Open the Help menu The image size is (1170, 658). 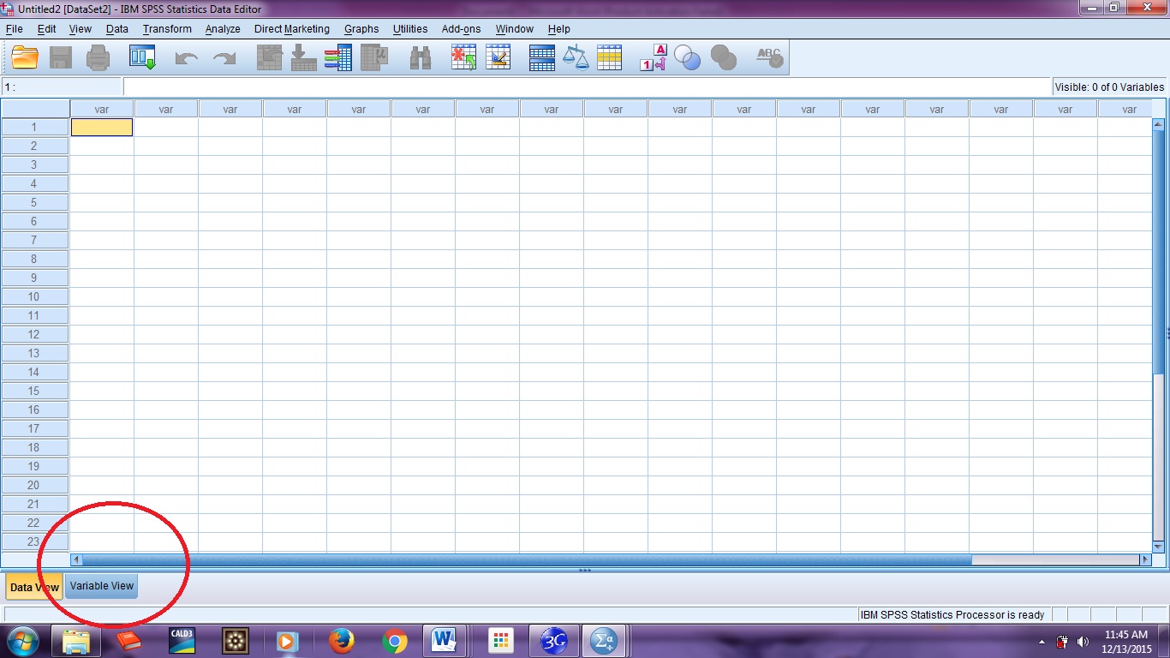coord(559,29)
